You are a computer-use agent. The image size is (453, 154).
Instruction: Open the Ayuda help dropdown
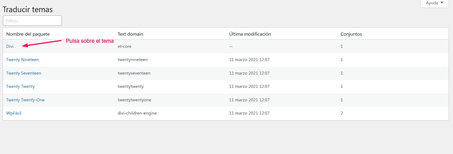point(434,3)
